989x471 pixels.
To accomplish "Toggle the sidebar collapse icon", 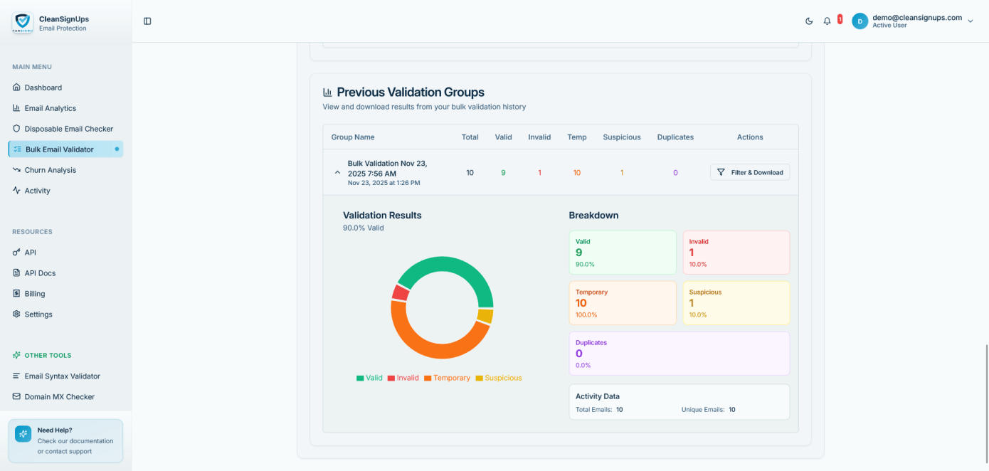I will click(x=147, y=21).
